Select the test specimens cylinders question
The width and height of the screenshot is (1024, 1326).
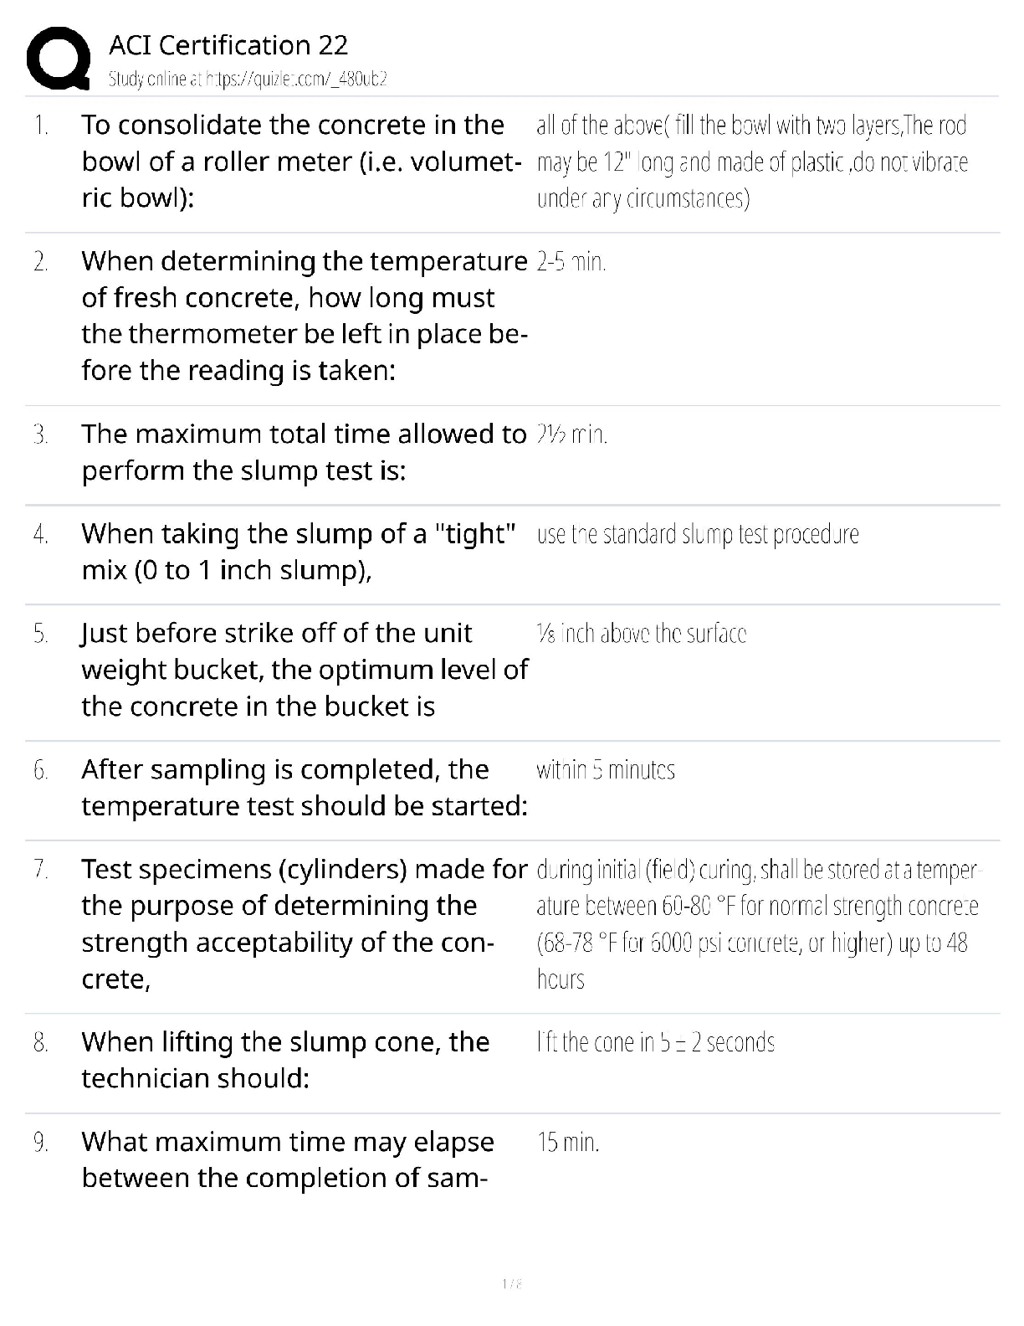(305, 923)
